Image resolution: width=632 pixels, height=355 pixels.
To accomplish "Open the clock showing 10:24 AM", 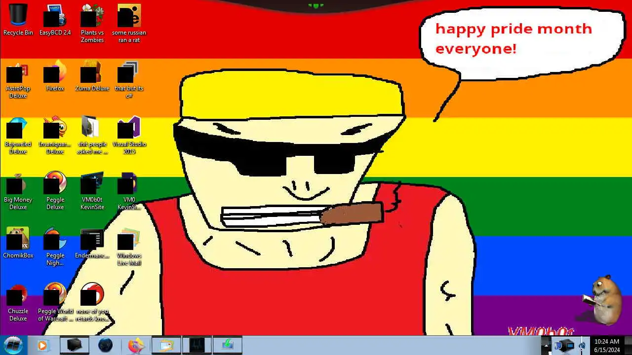I will tap(607, 345).
